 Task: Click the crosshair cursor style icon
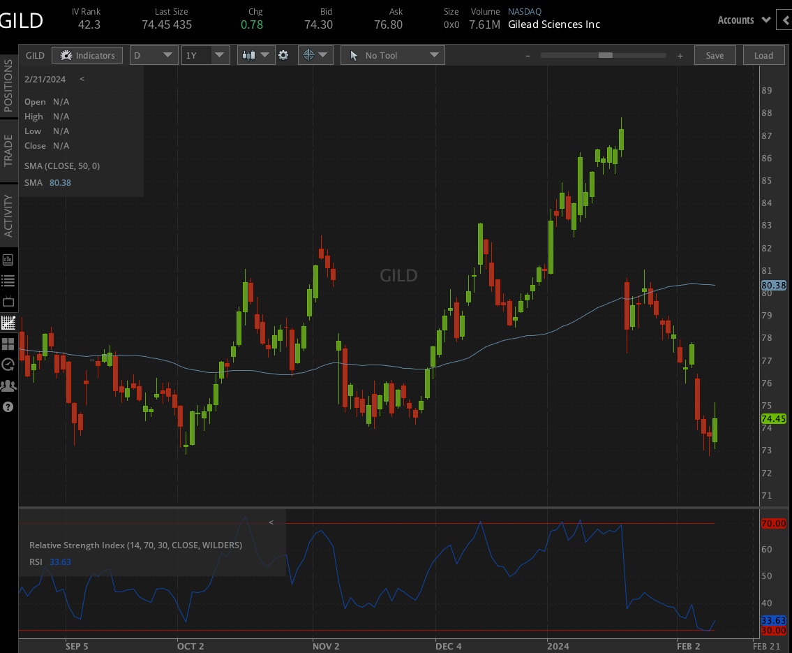point(311,54)
